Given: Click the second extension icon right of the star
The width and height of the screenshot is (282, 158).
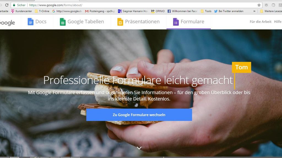Looking at the screenshot, I should point(273,5).
